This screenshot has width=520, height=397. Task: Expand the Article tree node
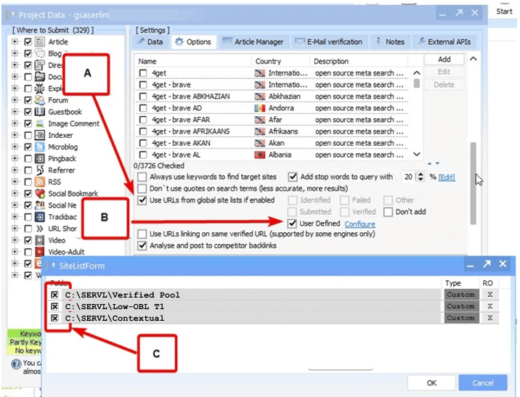click(15, 42)
